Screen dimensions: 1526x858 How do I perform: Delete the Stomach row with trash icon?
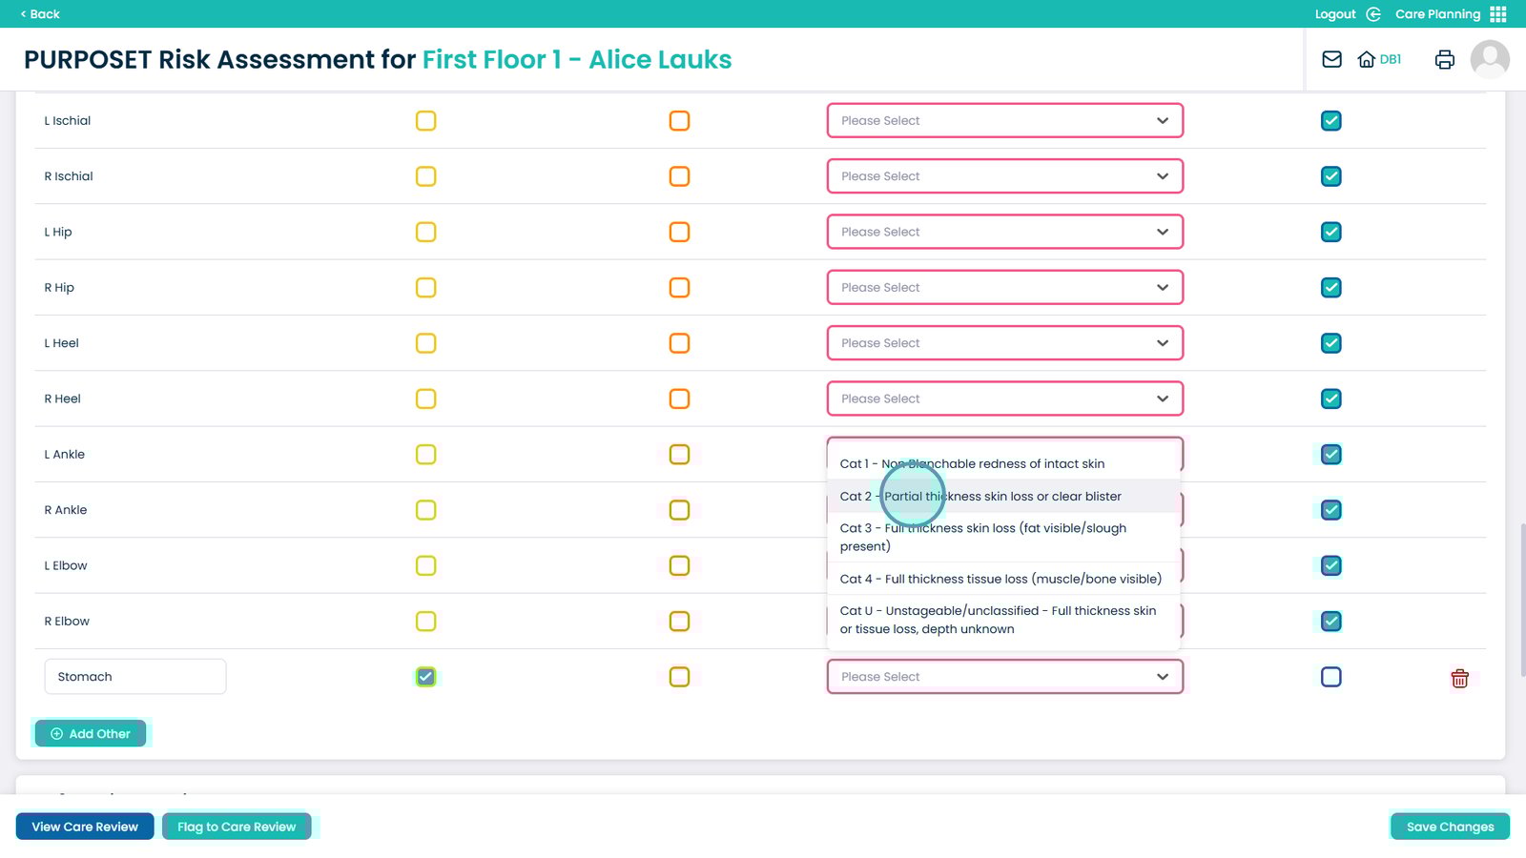click(1459, 678)
